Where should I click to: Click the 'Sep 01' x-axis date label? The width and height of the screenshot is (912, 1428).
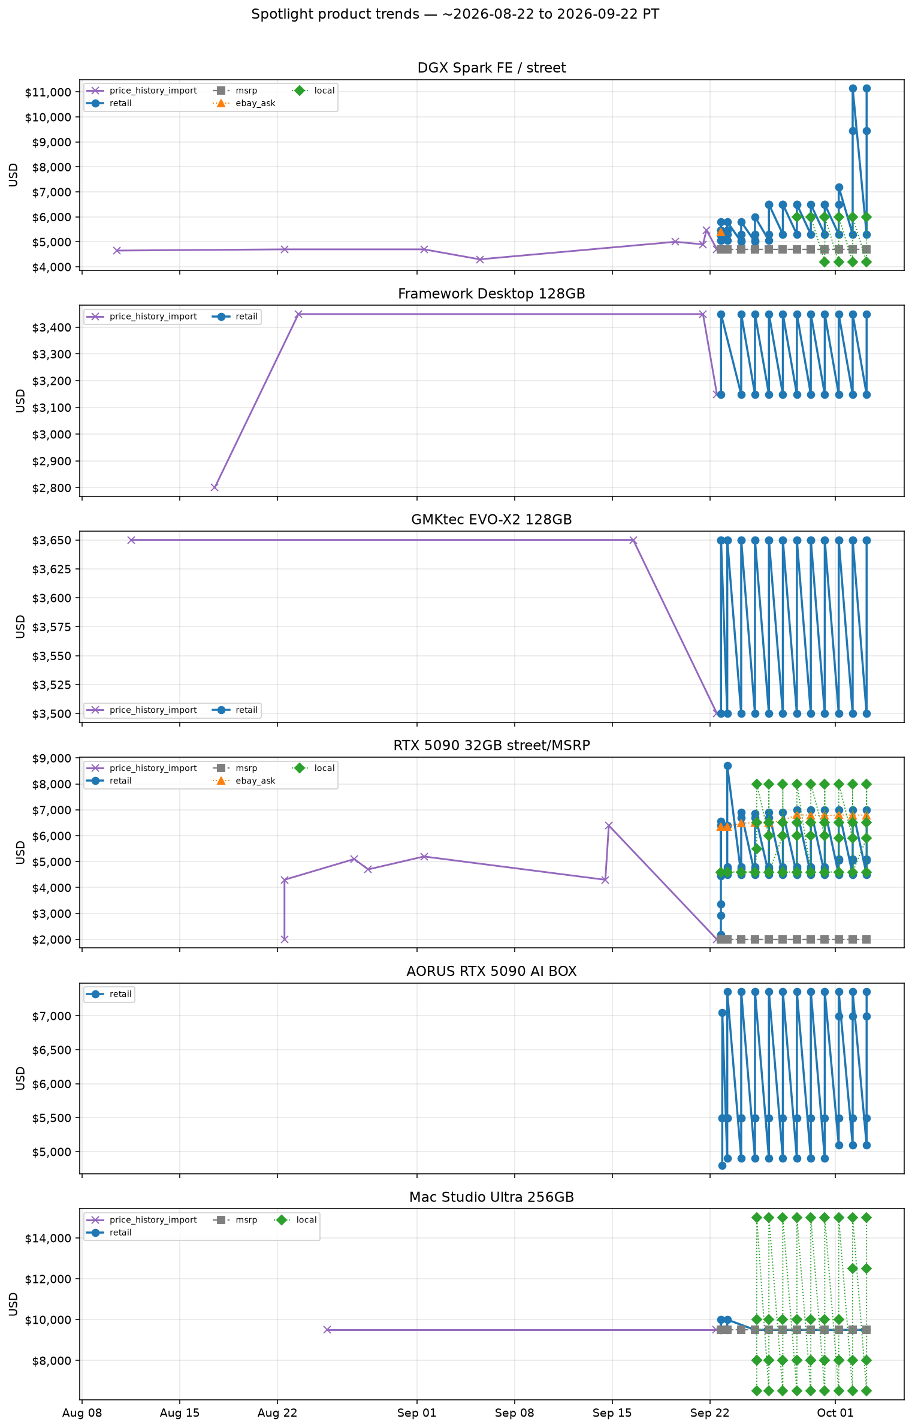[417, 1413]
